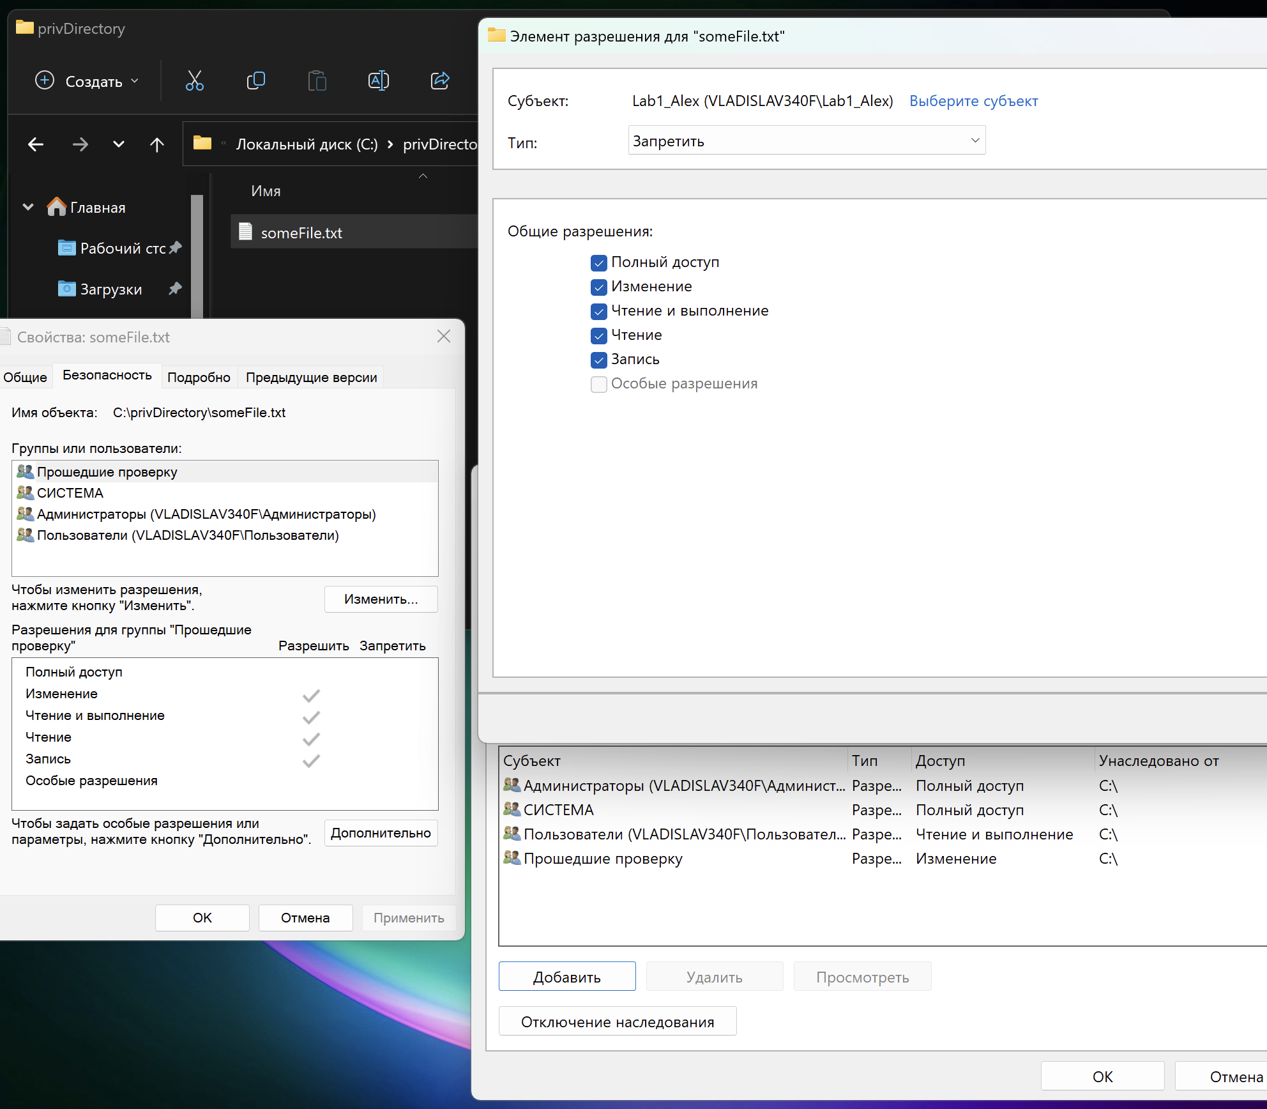Click the Copy icon in toolbar
1267x1109 pixels.
(x=256, y=81)
